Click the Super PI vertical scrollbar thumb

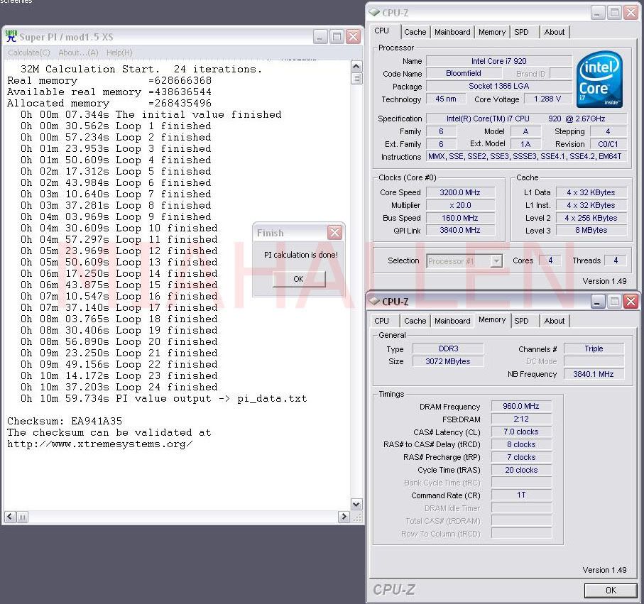click(356, 78)
